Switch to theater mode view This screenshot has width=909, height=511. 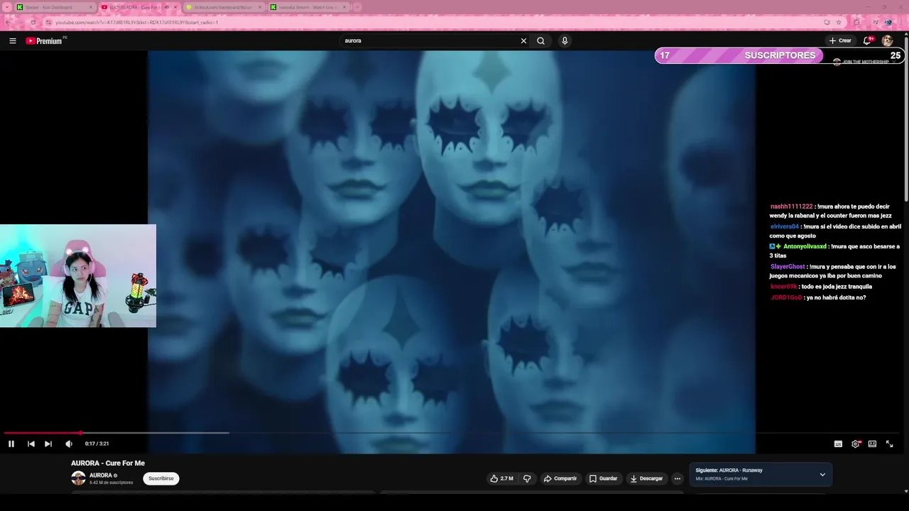click(872, 444)
